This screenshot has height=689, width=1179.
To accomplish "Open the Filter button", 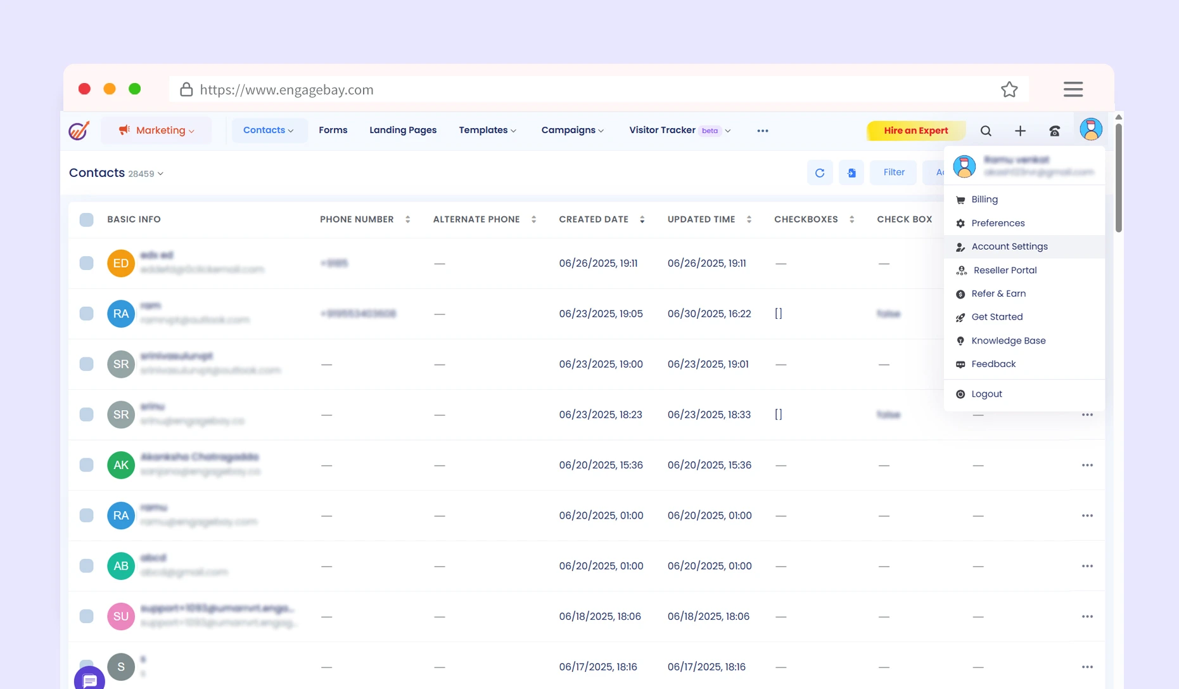I will pos(893,172).
